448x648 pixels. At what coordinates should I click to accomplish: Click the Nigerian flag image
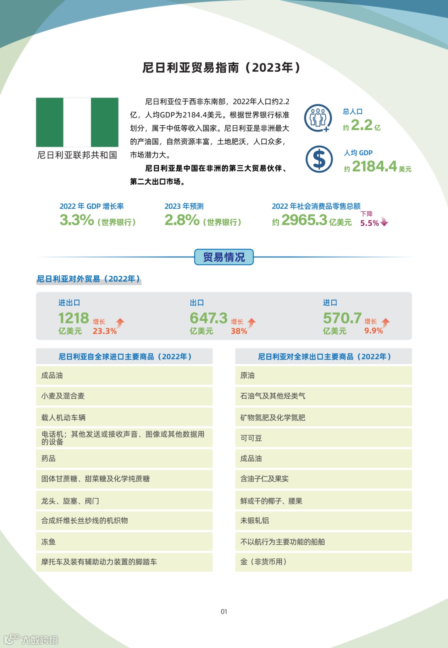(x=77, y=122)
